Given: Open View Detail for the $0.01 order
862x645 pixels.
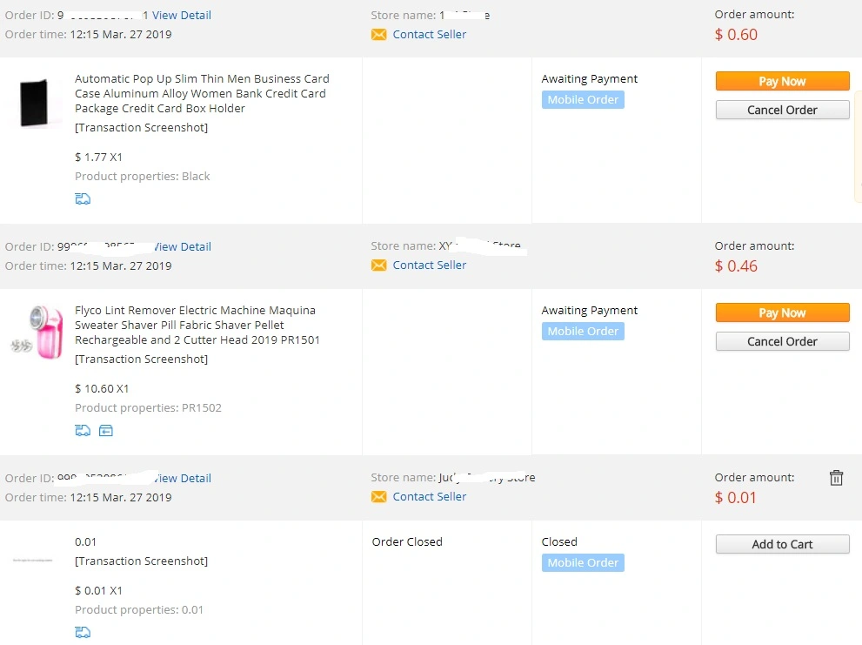Looking at the screenshot, I should pos(182,478).
